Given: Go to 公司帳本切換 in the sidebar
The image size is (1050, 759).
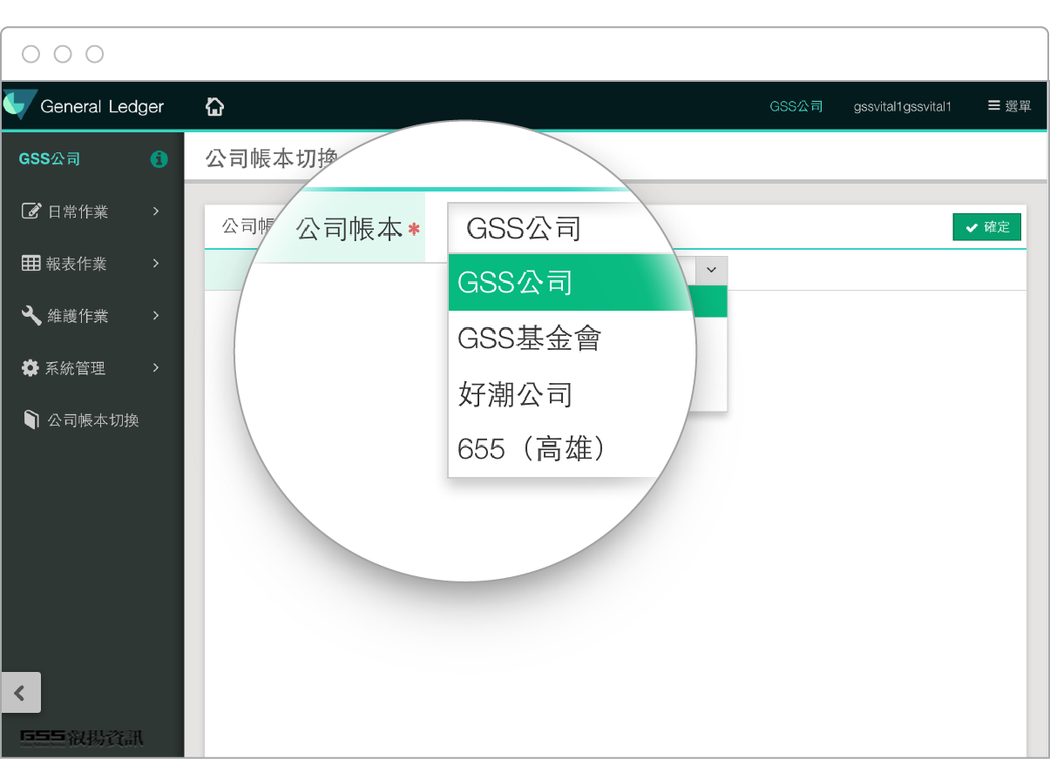Looking at the screenshot, I should [x=92, y=420].
